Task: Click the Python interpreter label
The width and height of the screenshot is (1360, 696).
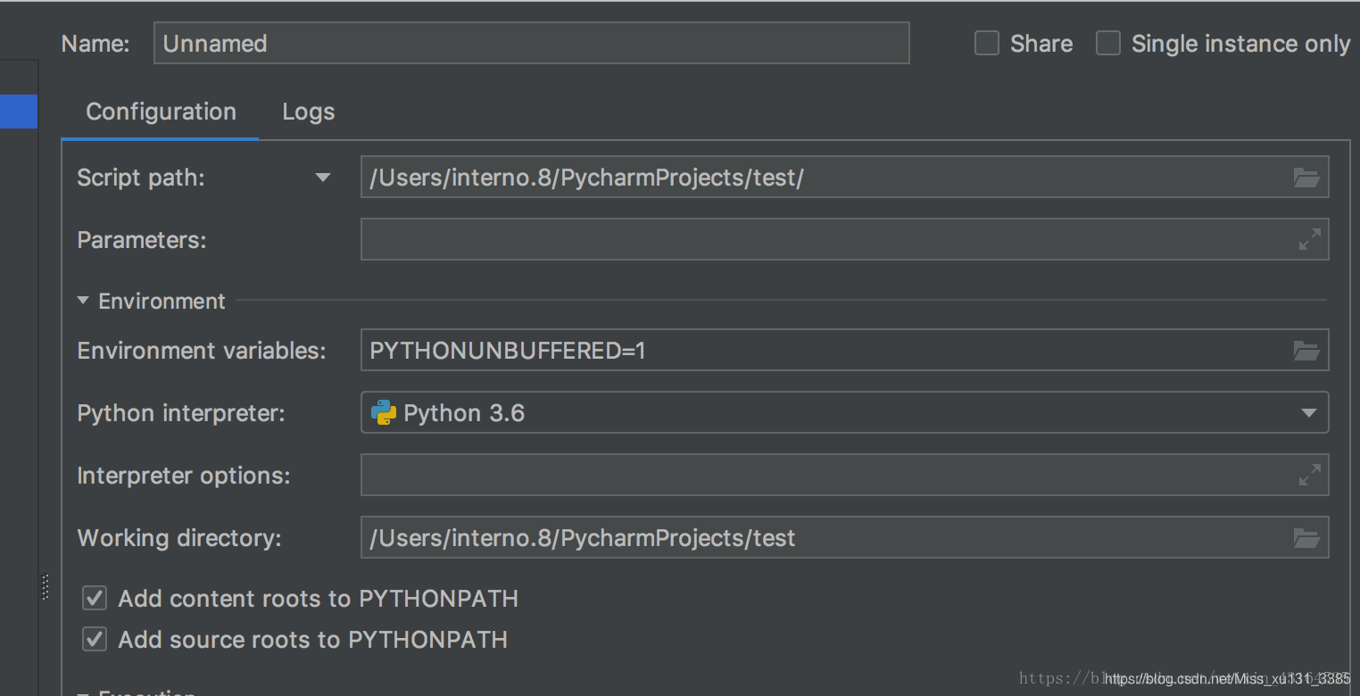Action: point(181,413)
